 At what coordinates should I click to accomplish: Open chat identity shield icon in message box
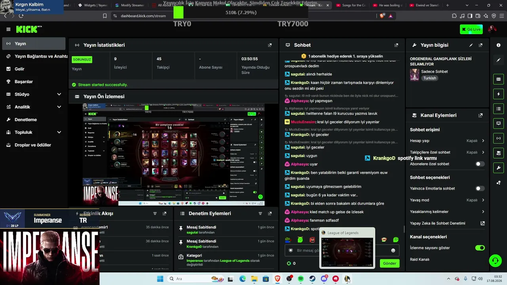(x=291, y=250)
